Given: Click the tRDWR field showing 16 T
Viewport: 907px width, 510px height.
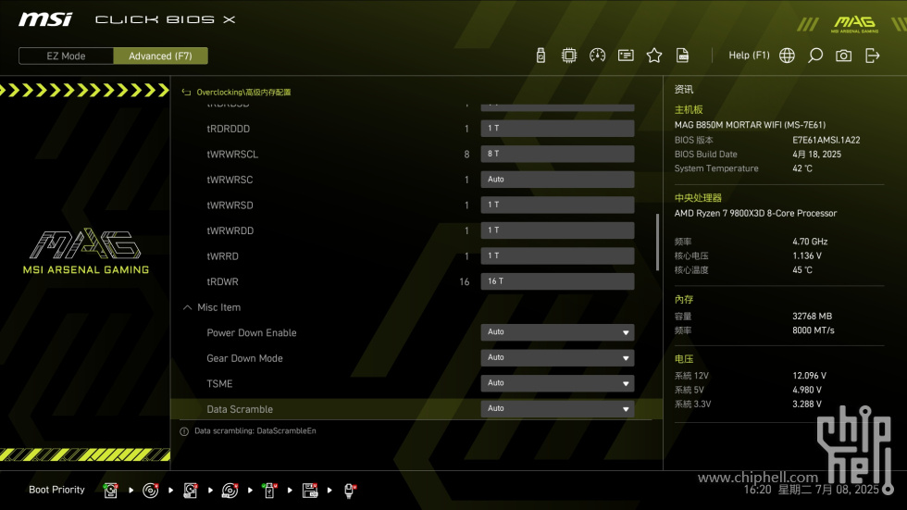Looking at the screenshot, I should pos(557,281).
